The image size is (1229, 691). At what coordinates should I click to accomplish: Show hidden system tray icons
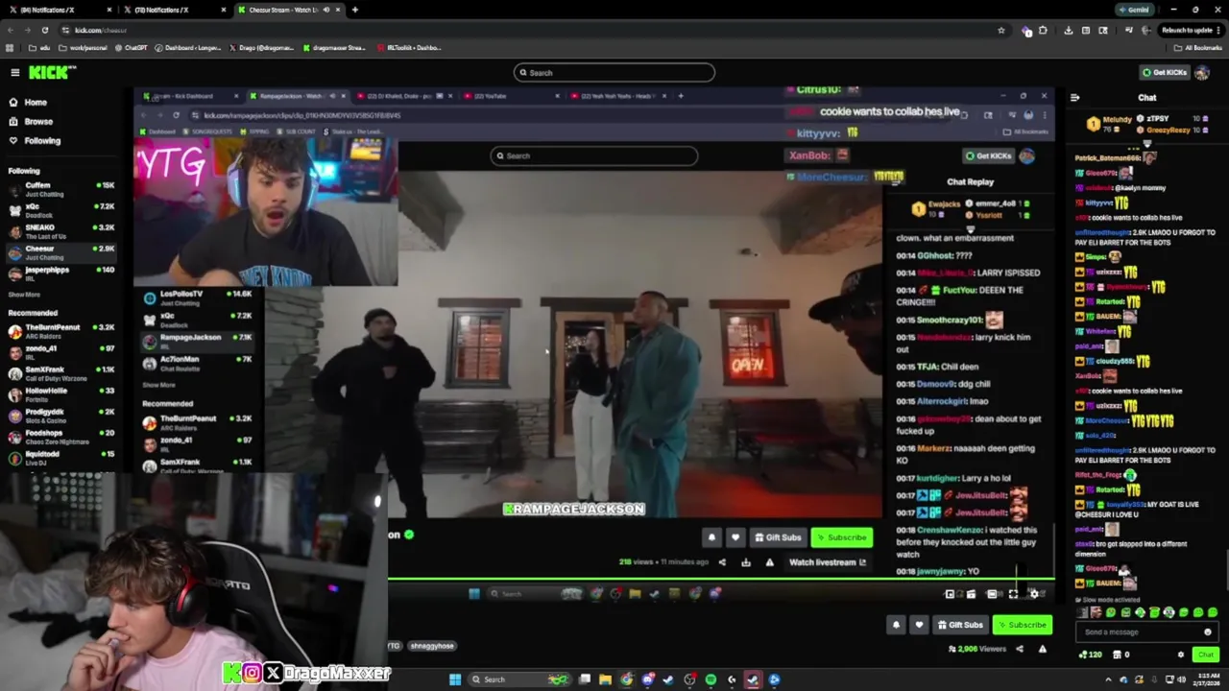1108,679
